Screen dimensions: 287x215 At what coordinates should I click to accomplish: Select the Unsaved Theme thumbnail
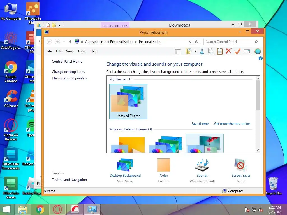[128, 102]
